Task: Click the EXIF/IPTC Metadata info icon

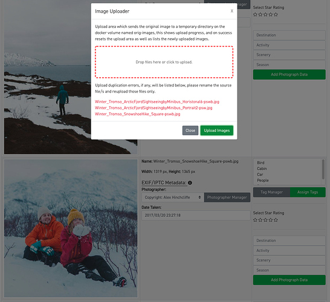Action: 190,183
